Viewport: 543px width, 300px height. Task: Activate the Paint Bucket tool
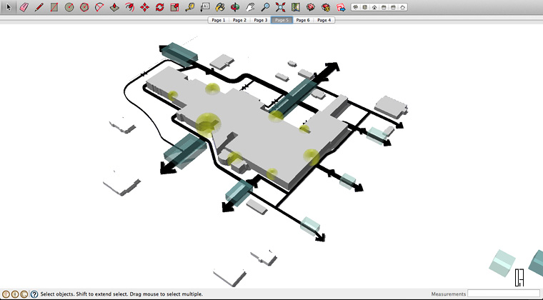220,7
